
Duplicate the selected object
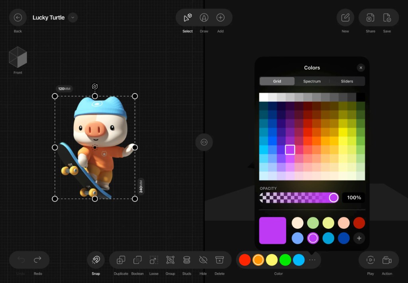tap(121, 260)
